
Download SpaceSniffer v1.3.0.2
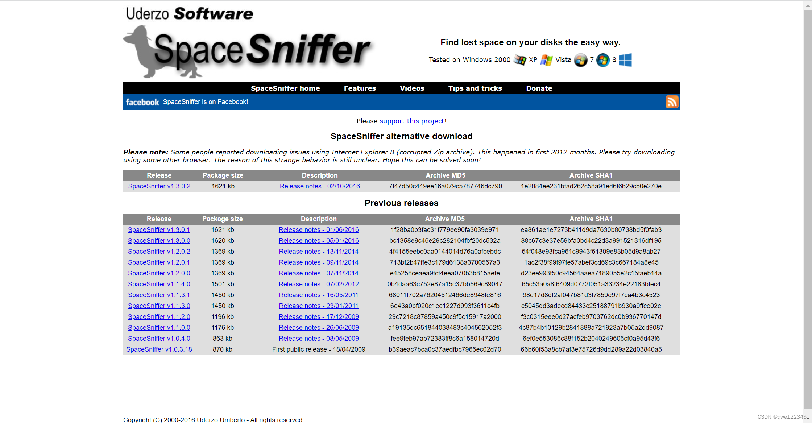click(159, 186)
